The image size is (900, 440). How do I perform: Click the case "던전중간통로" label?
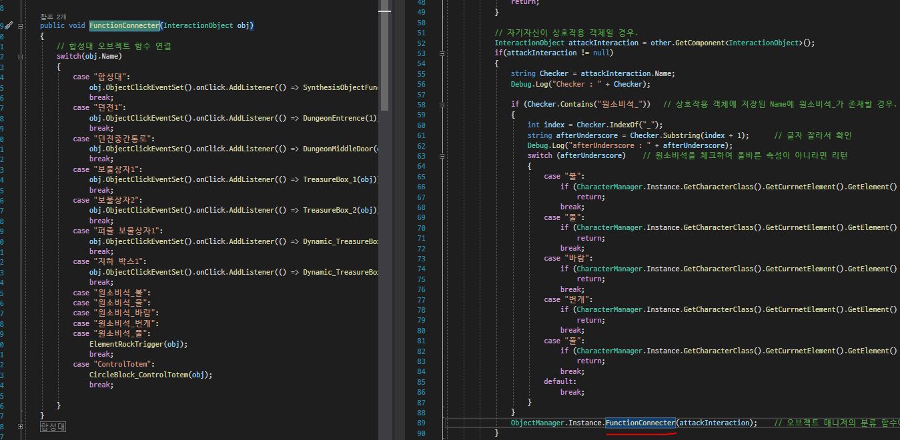(114, 139)
